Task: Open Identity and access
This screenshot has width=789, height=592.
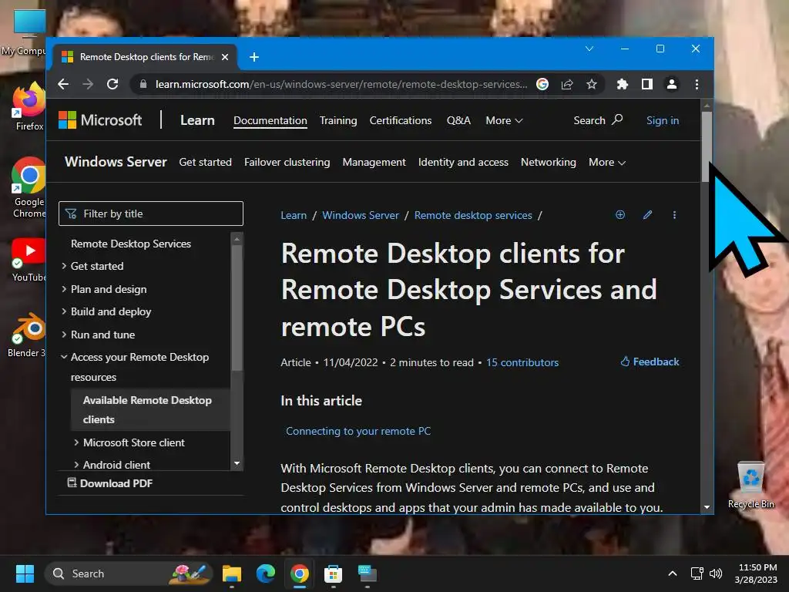Action: coord(463,162)
